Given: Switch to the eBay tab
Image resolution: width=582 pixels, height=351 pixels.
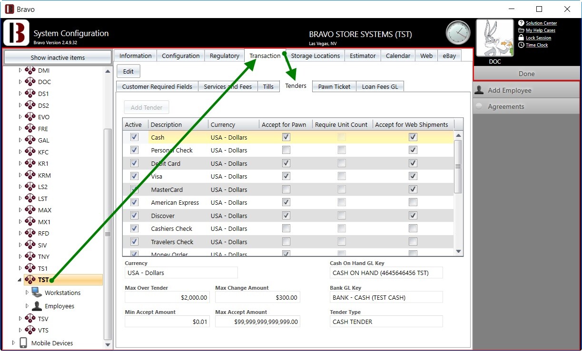Looking at the screenshot, I should coord(449,56).
